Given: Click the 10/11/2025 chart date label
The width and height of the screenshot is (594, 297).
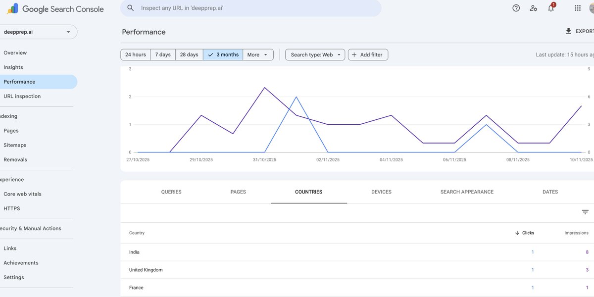Looking at the screenshot, I should 581,160.
